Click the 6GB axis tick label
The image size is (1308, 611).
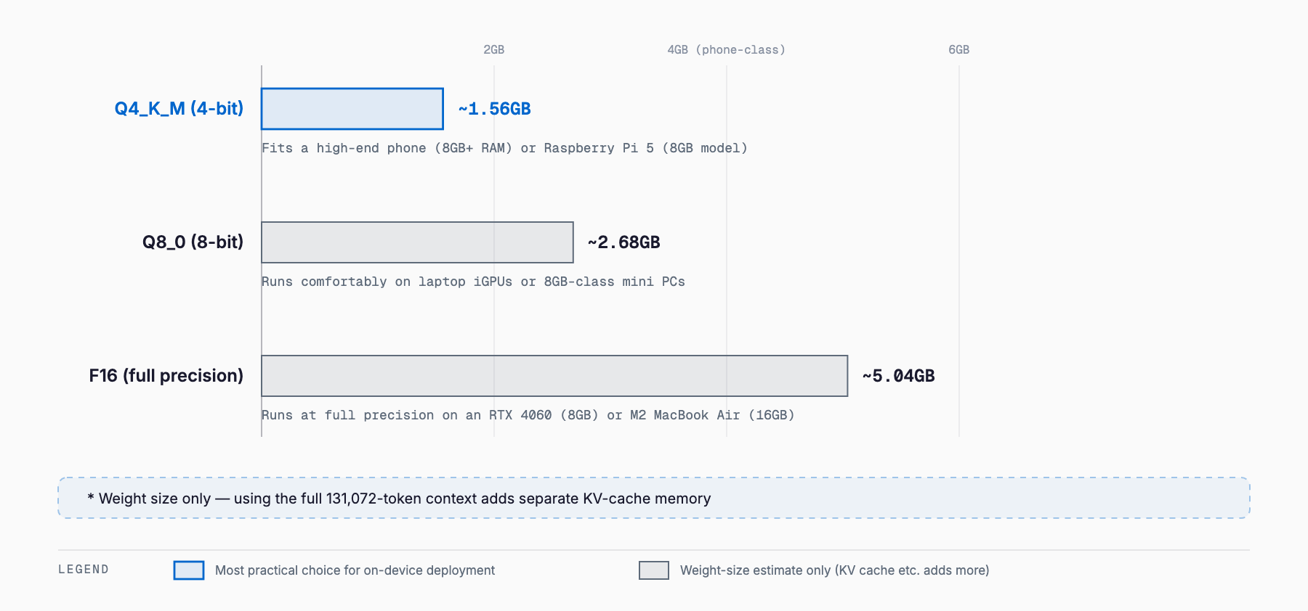(x=959, y=49)
